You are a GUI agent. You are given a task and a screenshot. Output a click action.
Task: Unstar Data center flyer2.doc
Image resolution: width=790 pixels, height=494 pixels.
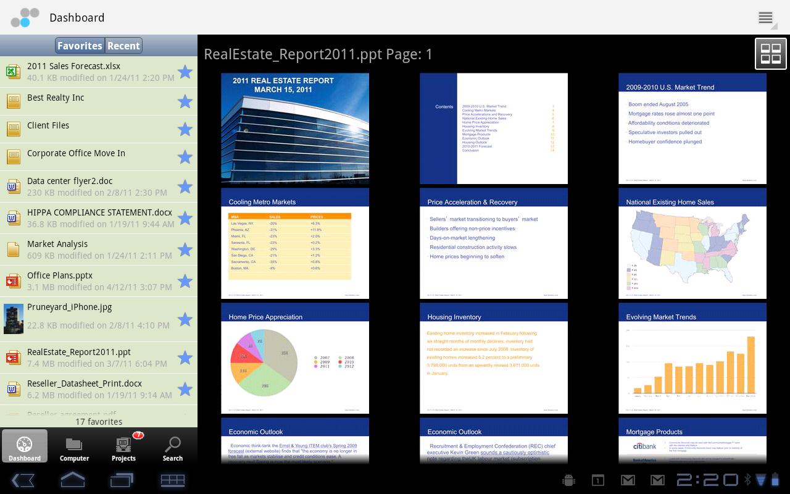click(x=185, y=186)
